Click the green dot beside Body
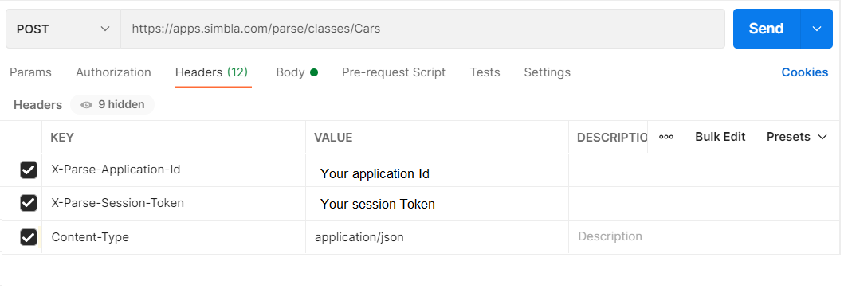This screenshot has width=844, height=304. coord(314,72)
